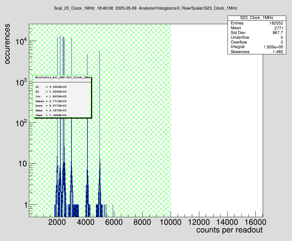Select the Cmax = 1.3486E+04 line
292x241 pixels.
[51, 115]
